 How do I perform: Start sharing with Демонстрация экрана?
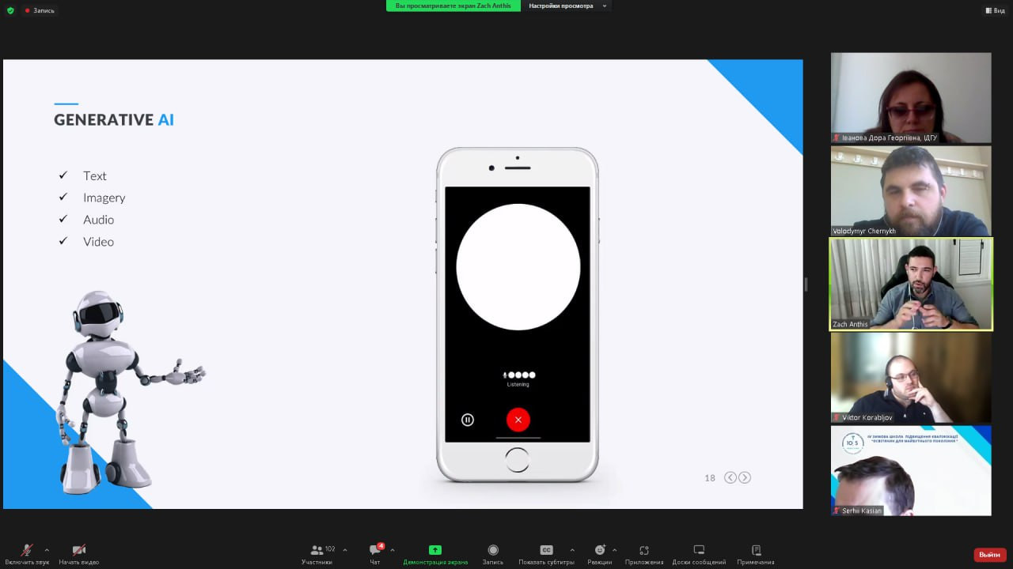pos(435,554)
